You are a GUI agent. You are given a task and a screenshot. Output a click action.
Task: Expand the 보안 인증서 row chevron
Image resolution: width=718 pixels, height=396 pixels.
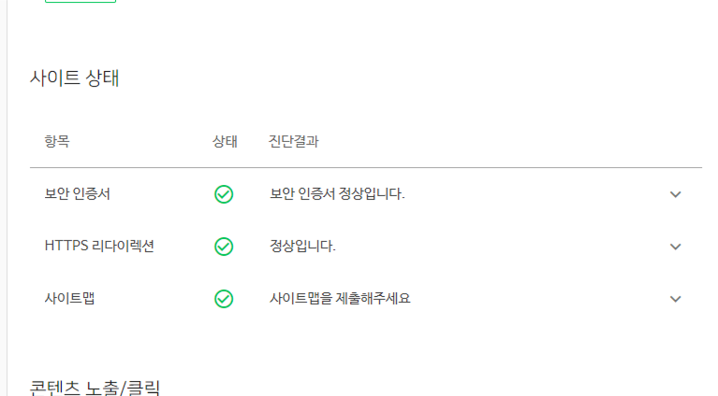point(676,194)
